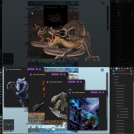Viewport: 134px width, 134px height.
Task: Close the Jotun, Storm Handout window
Action: click(106, 93)
